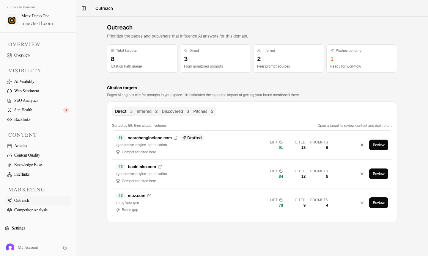Screen dimensions: 428x256
Task: Select the Direct tab
Action: pyautogui.click(x=124, y=111)
